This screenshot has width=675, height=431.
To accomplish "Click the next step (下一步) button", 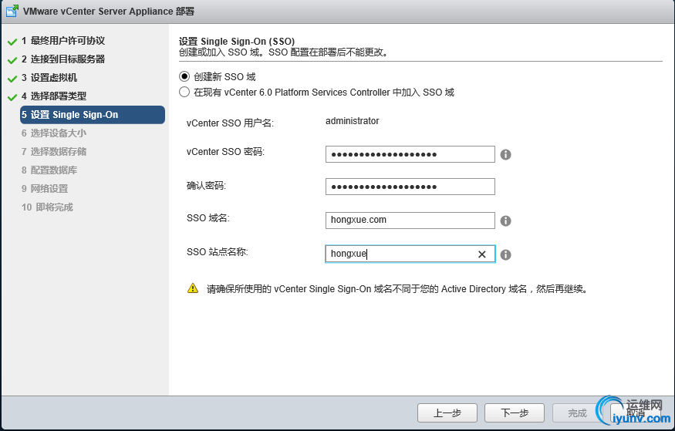I will [x=515, y=412].
